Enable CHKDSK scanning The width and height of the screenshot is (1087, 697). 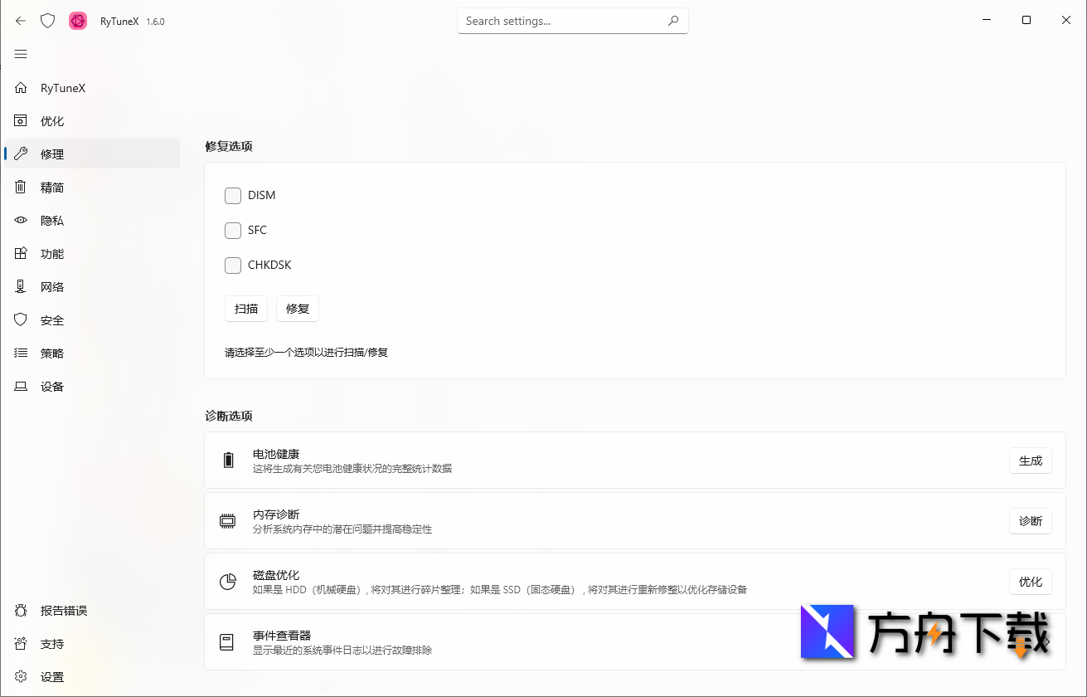tap(233, 265)
